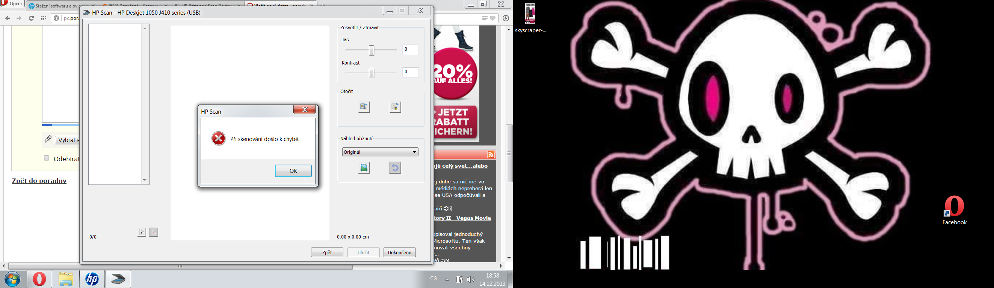Image resolution: width=994 pixels, height=288 pixels.
Task: Click the thumbnail list down arrow
Action: [x=145, y=180]
